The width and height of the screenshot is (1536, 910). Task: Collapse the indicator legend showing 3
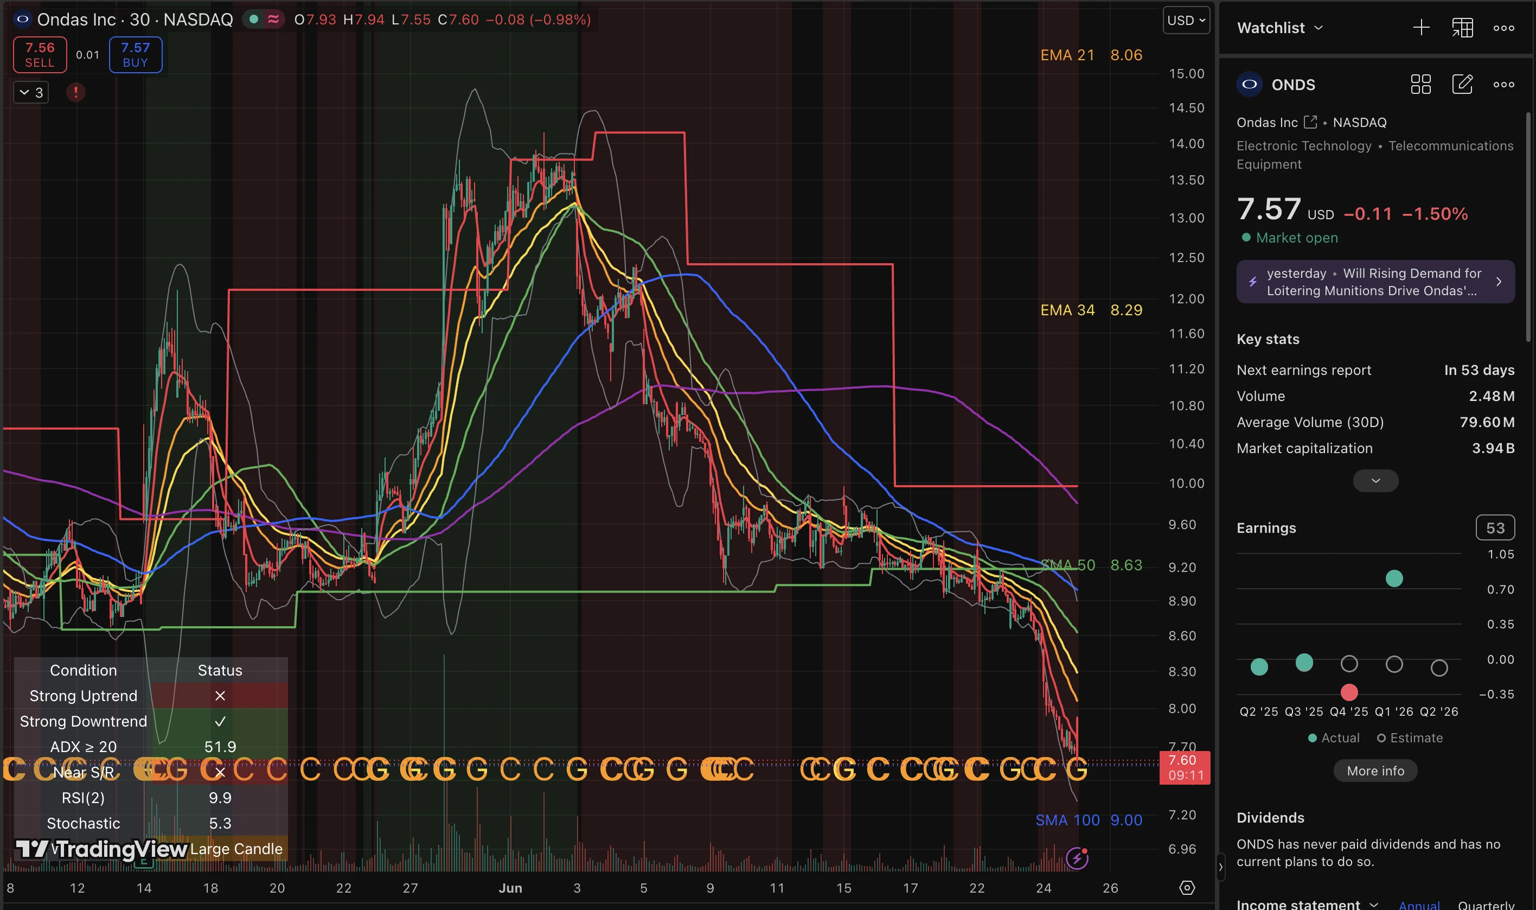pos(31,93)
